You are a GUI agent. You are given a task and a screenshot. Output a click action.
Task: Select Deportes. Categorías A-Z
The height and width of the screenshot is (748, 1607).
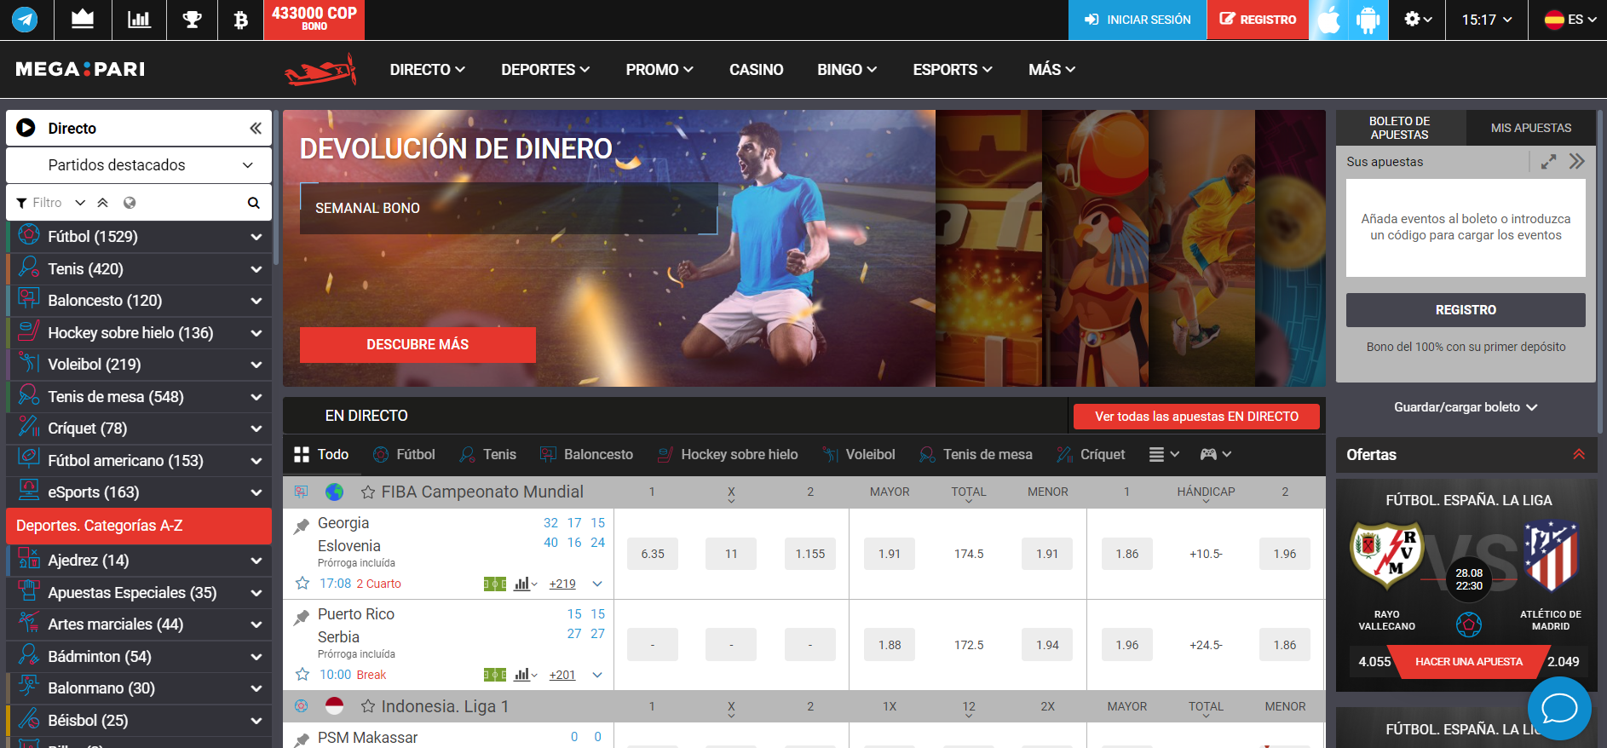pyautogui.click(x=139, y=526)
